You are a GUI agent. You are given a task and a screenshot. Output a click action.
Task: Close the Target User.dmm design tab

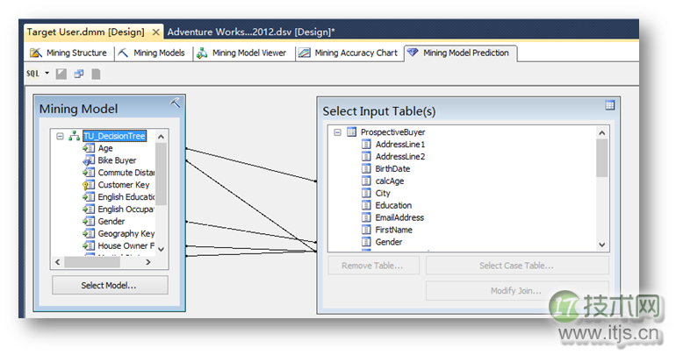pos(156,32)
